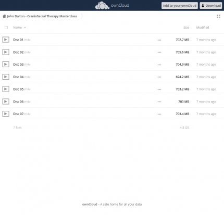The image size is (224, 215).
Task: Sort files by Size column
Action: [186, 28]
